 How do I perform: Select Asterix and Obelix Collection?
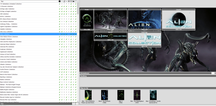pyautogui.click(x=38, y=62)
